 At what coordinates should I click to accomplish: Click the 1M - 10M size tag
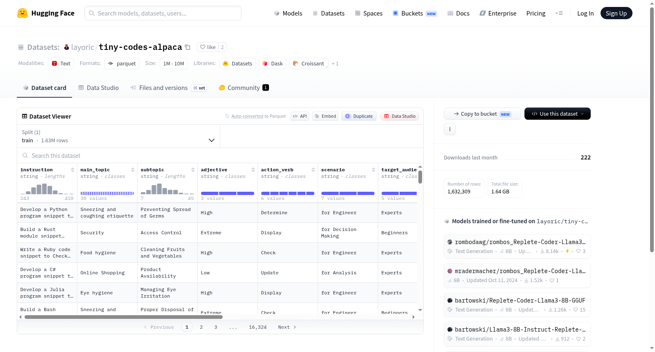[174, 63]
